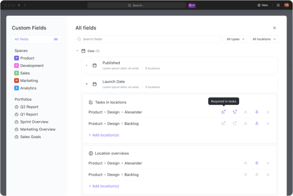
Task: Toggle pin icon in overviews Alexander row
Action: click(x=257, y=163)
